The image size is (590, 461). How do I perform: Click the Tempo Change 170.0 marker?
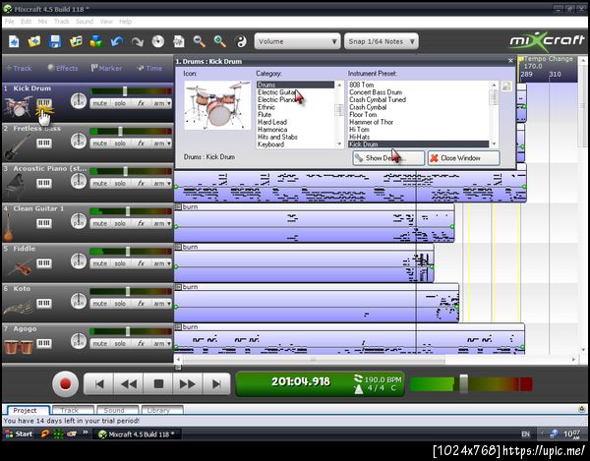(548, 63)
